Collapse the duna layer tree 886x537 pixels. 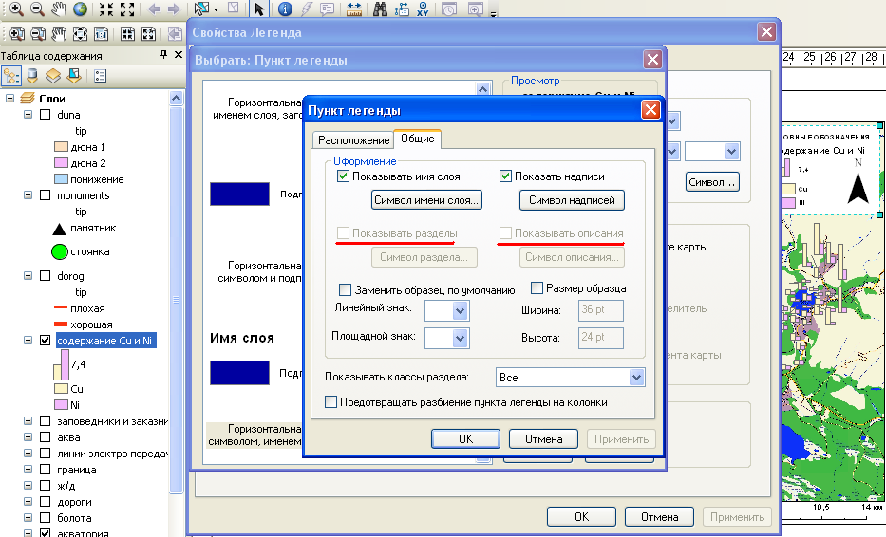click(x=28, y=115)
